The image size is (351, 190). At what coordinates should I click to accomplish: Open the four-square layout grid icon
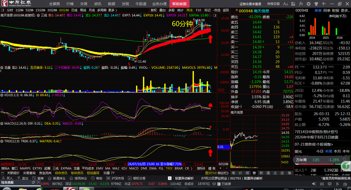293,4
